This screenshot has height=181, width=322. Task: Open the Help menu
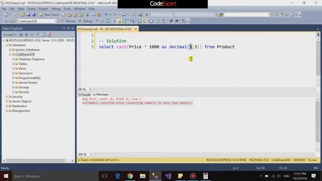tap(92, 9)
